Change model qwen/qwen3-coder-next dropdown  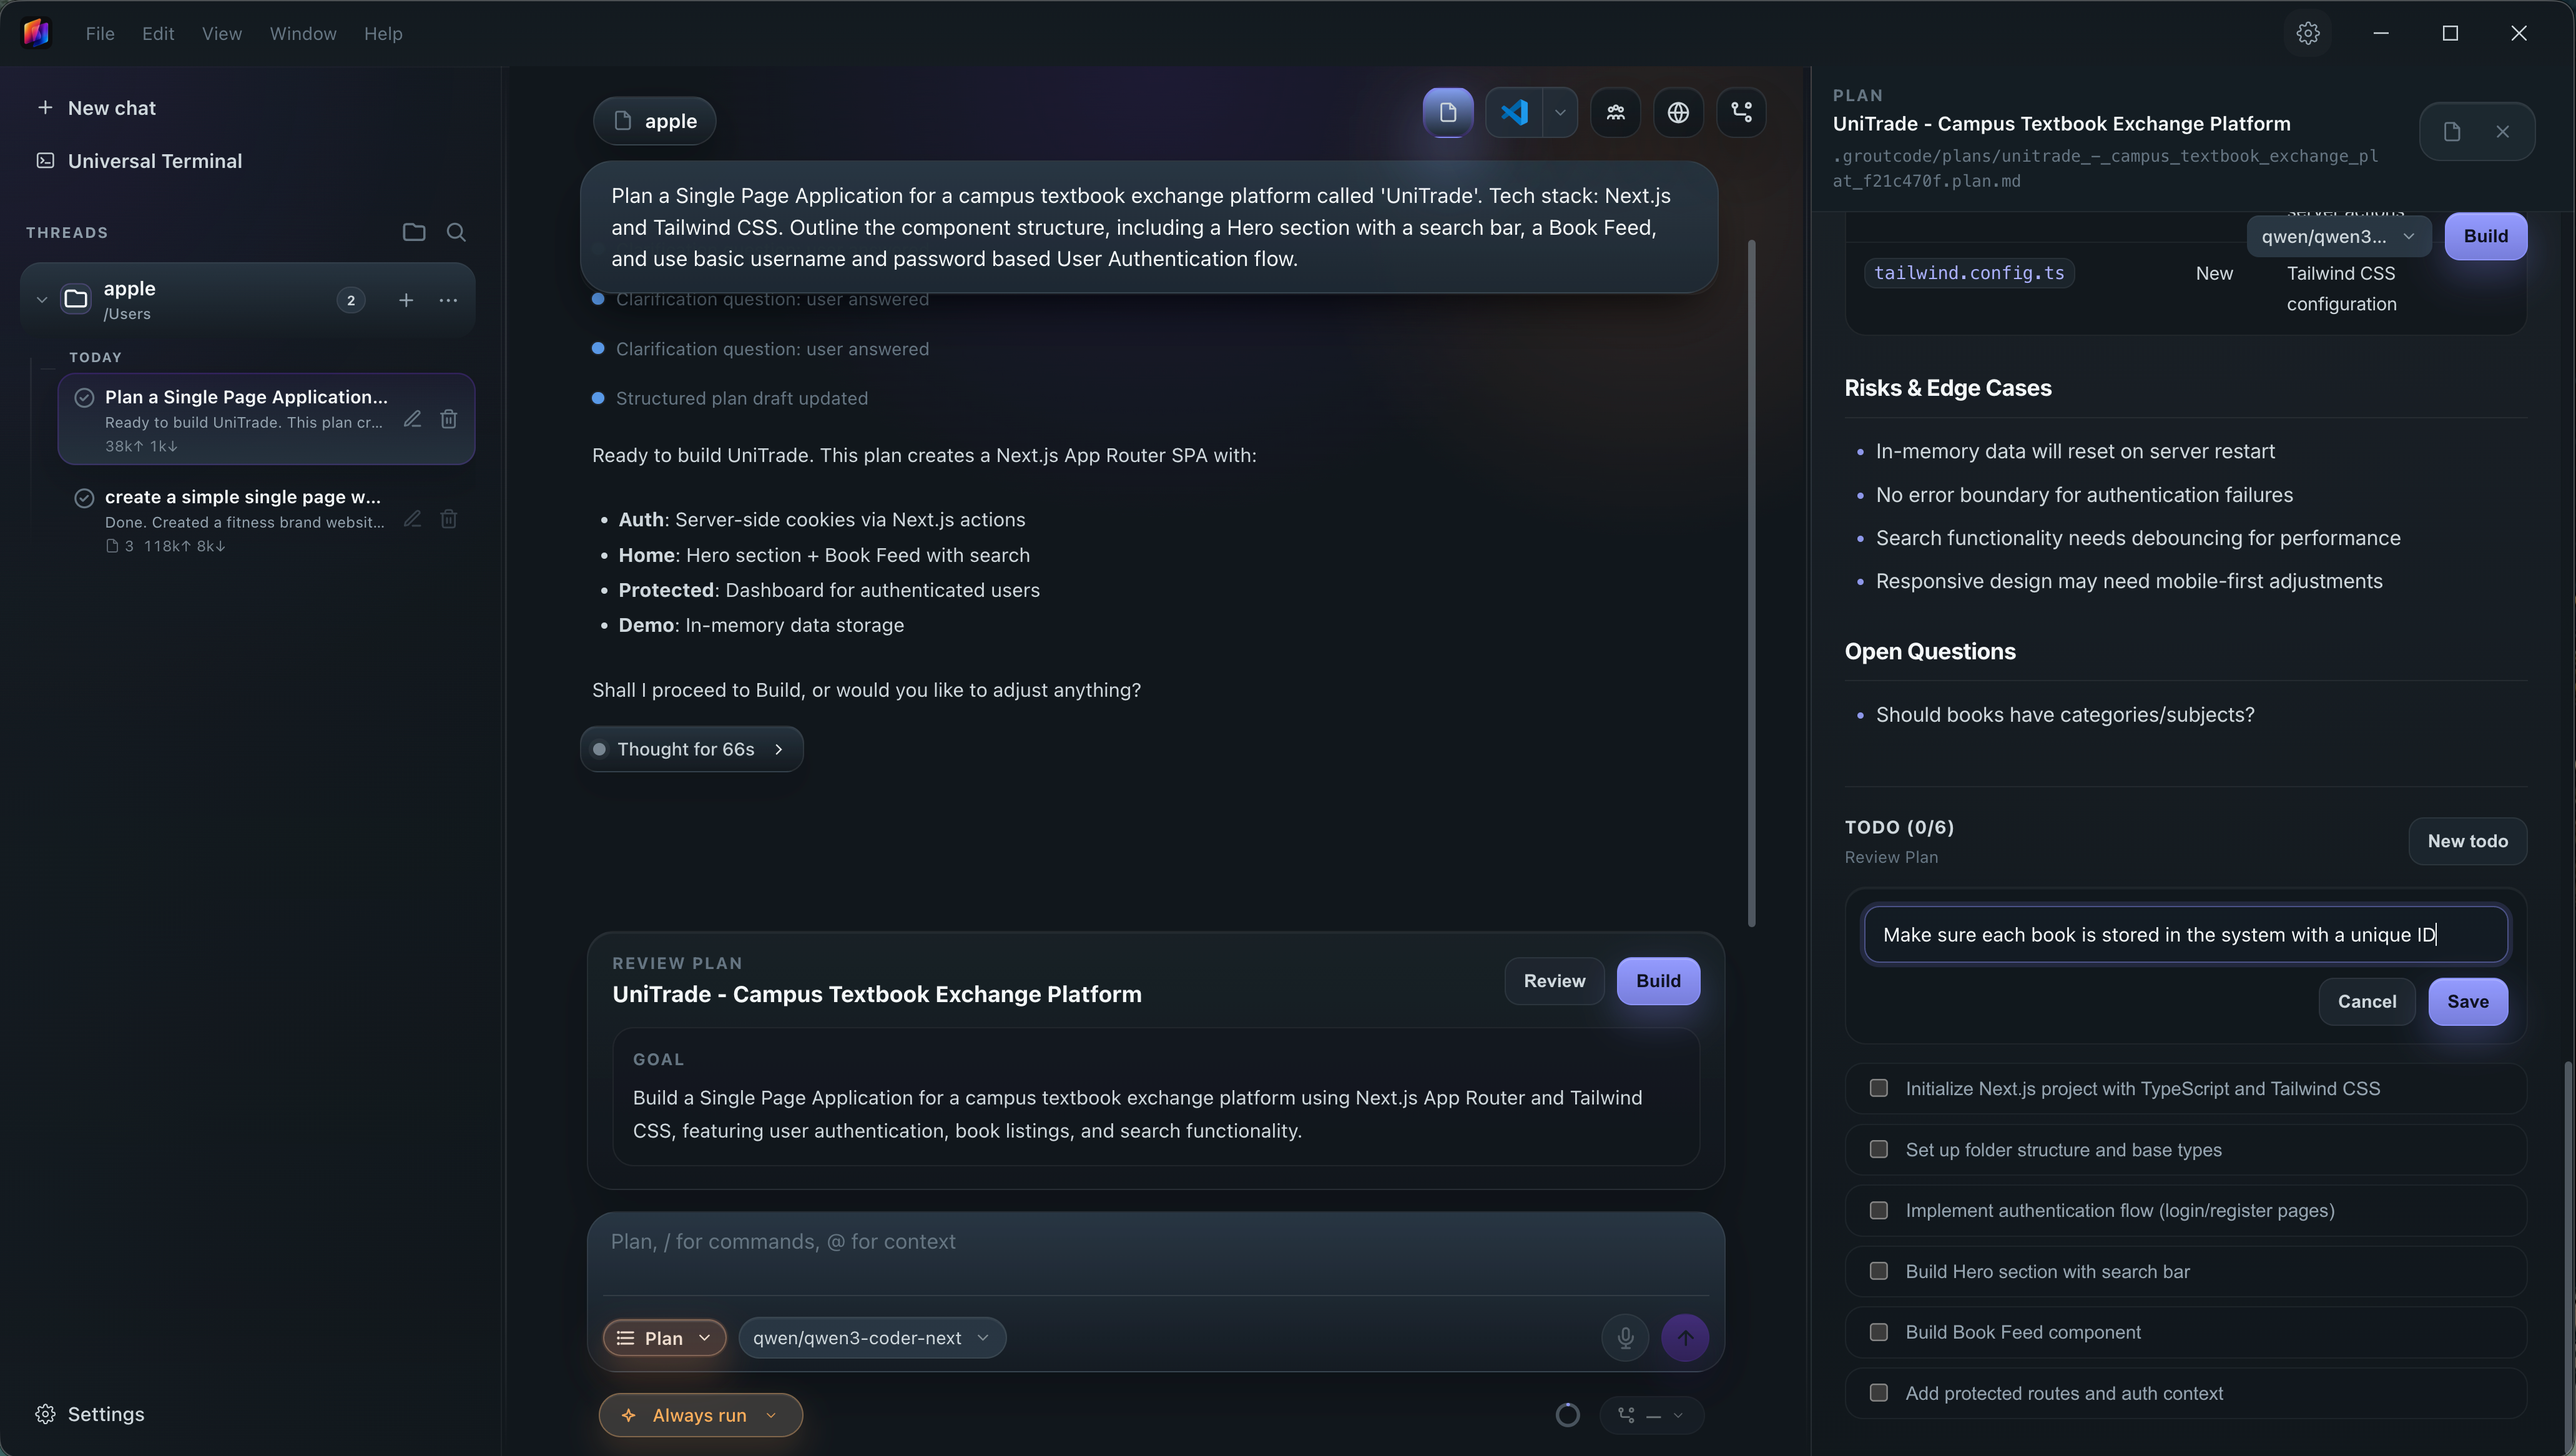(872, 1338)
